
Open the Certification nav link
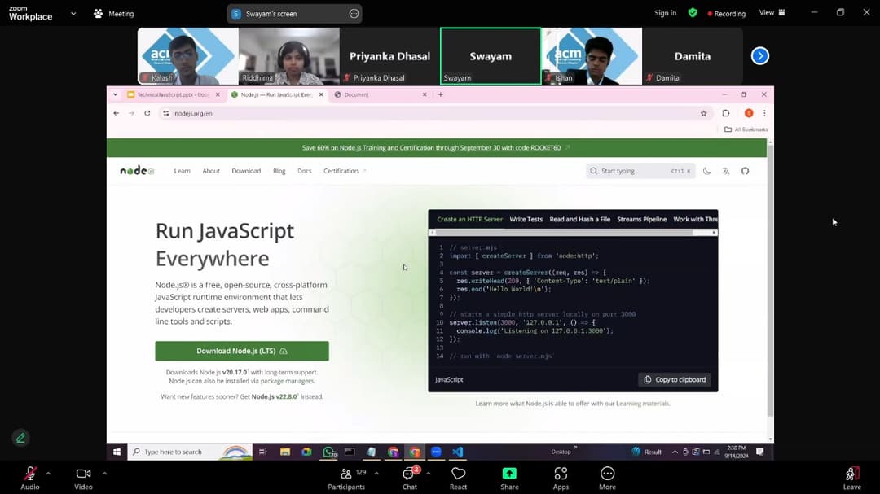[344, 171]
